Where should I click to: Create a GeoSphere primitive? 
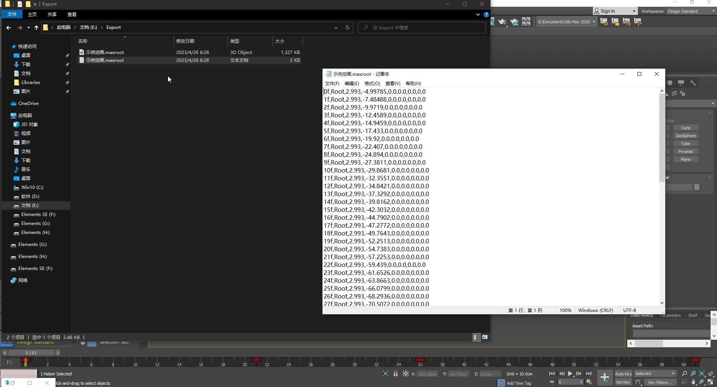click(685, 136)
